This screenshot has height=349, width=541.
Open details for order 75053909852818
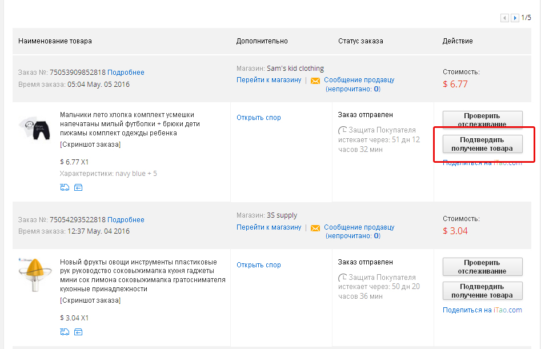(126, 73)
